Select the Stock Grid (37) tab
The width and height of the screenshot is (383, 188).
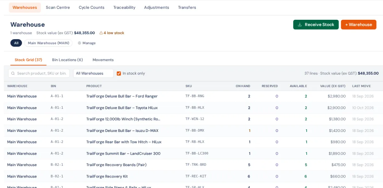tap(28, 60)
